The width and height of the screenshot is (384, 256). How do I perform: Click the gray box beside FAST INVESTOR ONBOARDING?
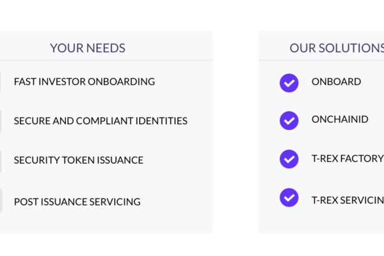tap(0, 81)
